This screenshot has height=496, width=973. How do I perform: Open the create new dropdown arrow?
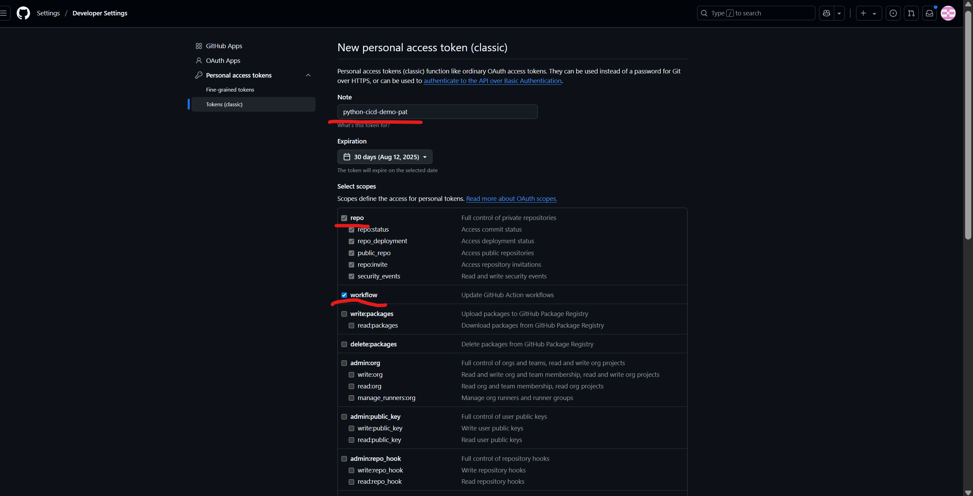[875, 13]
